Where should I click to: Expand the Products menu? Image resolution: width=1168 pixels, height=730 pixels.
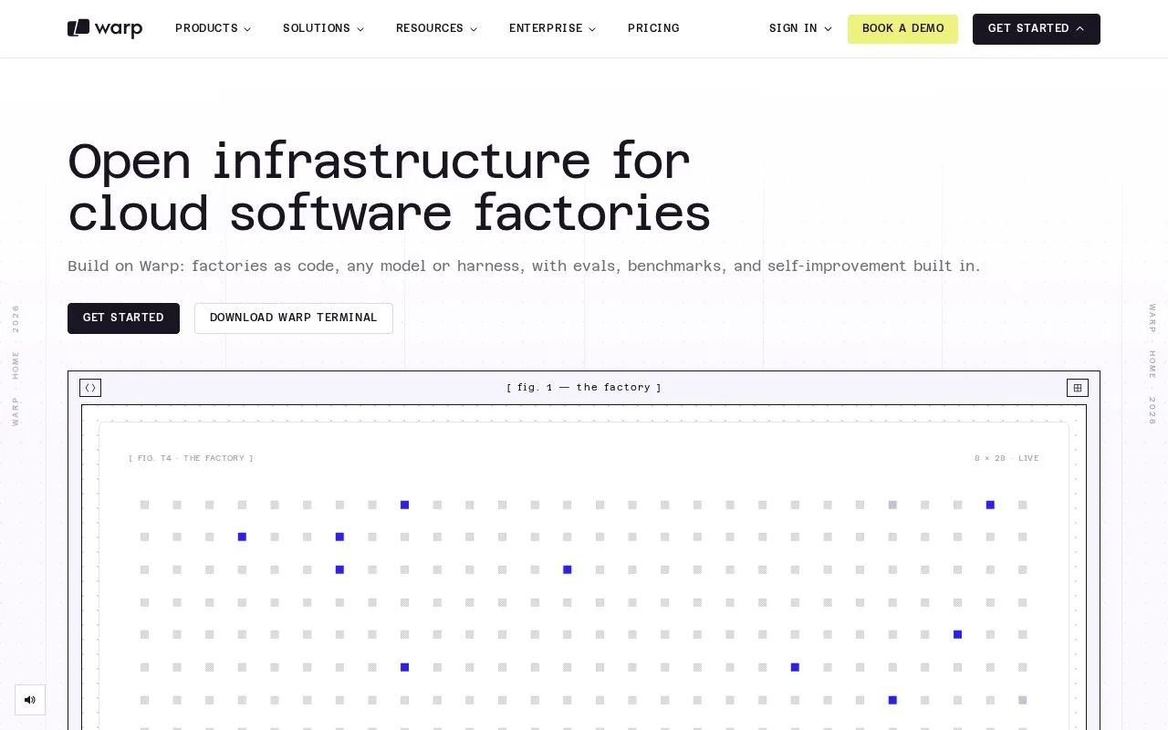(213, 28)
